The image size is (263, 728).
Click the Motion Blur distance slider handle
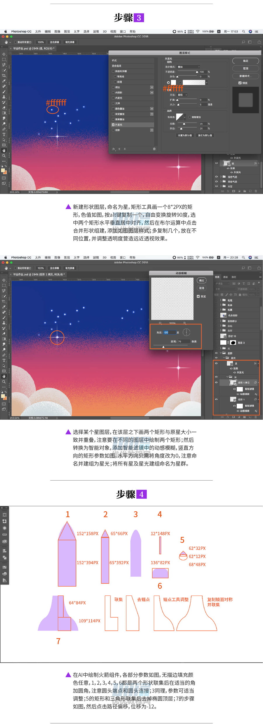(163, 347)
